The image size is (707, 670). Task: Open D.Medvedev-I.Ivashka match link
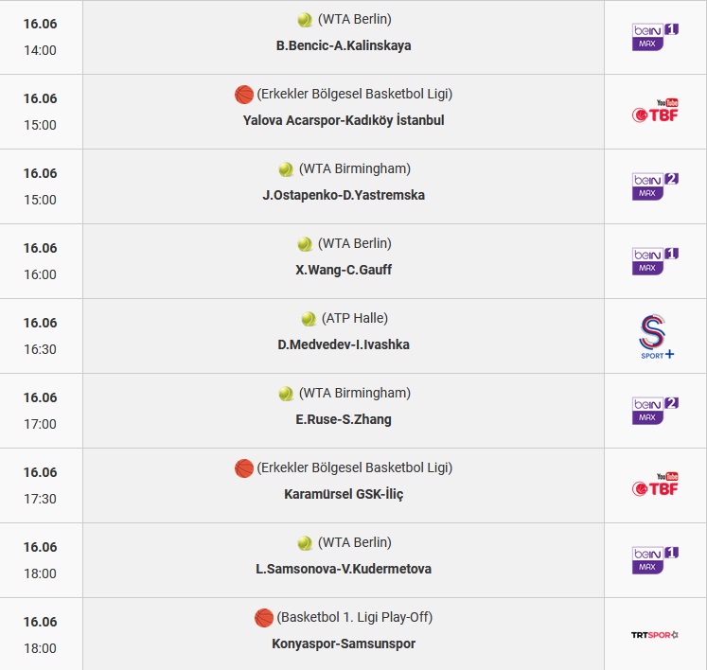(x=344, y=344)
